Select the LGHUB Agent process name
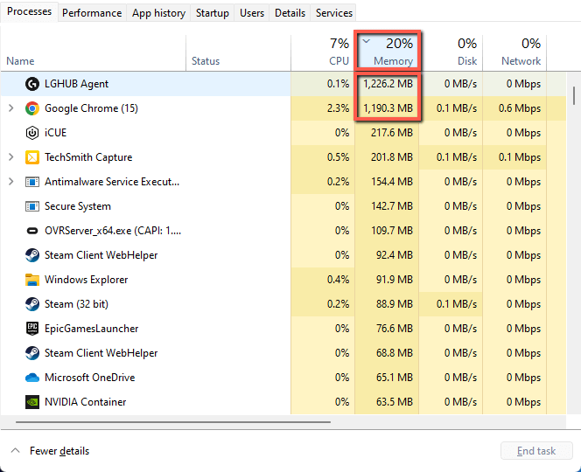The height and width of the screenshot is (472, 581). [76, 84]
